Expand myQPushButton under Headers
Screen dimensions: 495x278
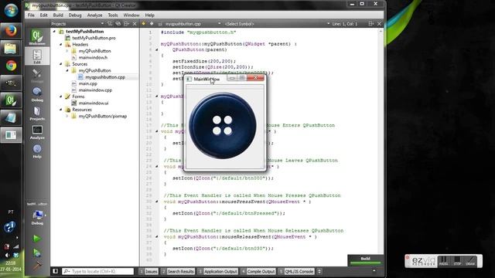click(67, 51)
